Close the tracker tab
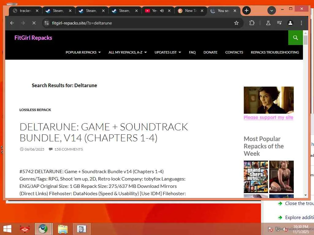Image resolution: width=314 pixels, height=235 pixels. 37,11
